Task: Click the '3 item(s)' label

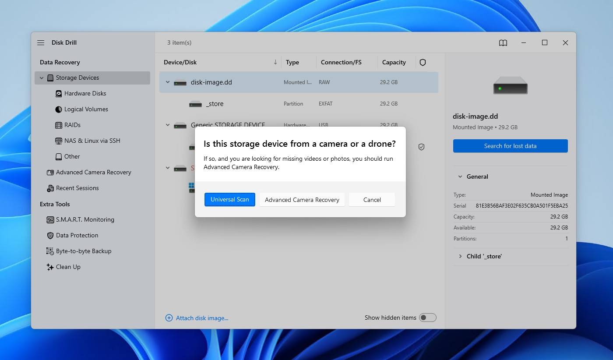Action: pyautogui.click(x=179, y=43)
